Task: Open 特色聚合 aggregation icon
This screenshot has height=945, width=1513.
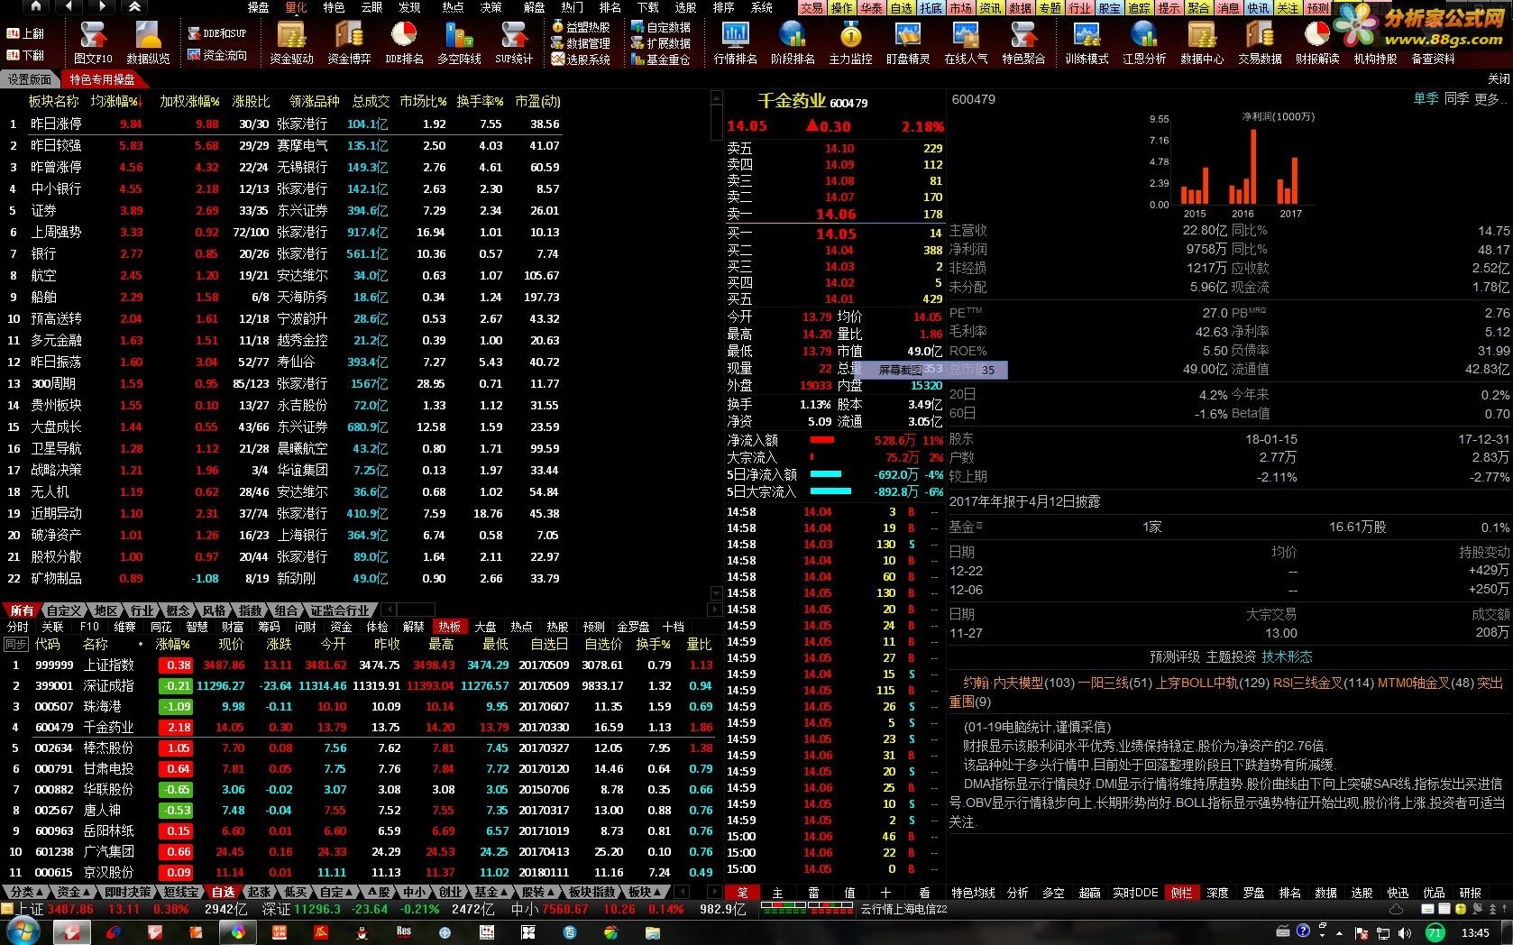Action: [1023, 42]
